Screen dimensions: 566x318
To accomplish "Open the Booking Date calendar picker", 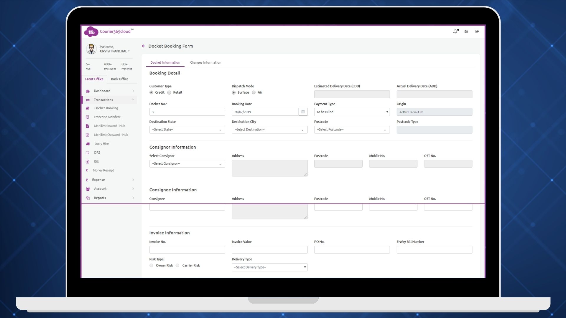I will [x=303, y=112].
